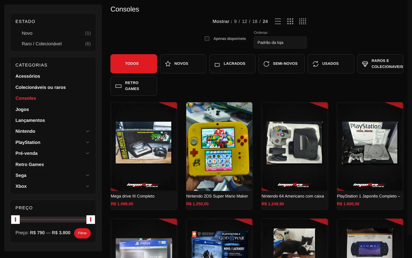Select the NOVOS filter tab

click(x=183, y=64)
